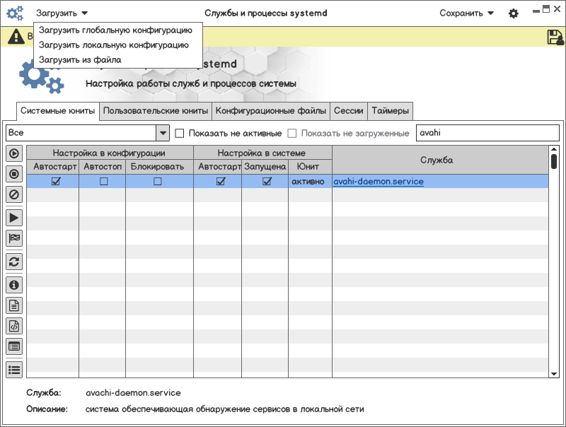Enable 'Показать не активные' checkbox

click(x=180, y=133)
